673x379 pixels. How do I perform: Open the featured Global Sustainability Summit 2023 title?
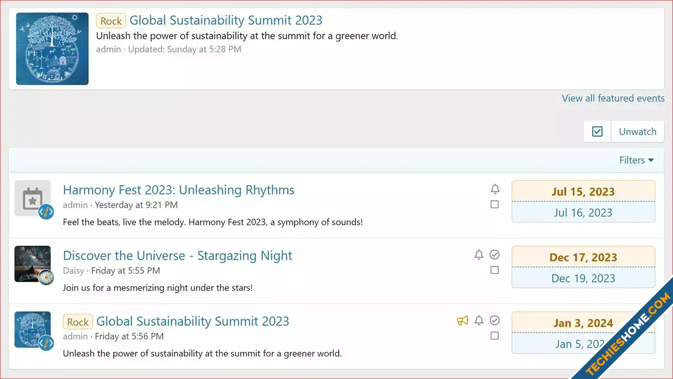pyautogui.click(x=226, y=21)
